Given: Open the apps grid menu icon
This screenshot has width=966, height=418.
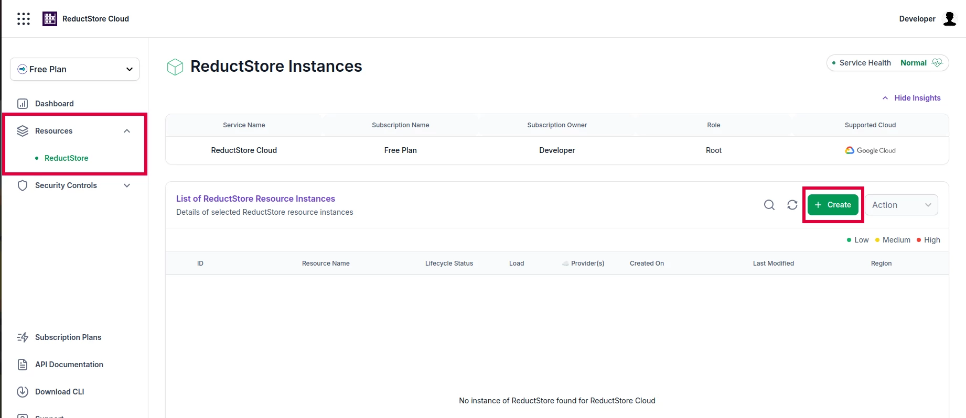Looking at the screenshot, I should point(24,19).
